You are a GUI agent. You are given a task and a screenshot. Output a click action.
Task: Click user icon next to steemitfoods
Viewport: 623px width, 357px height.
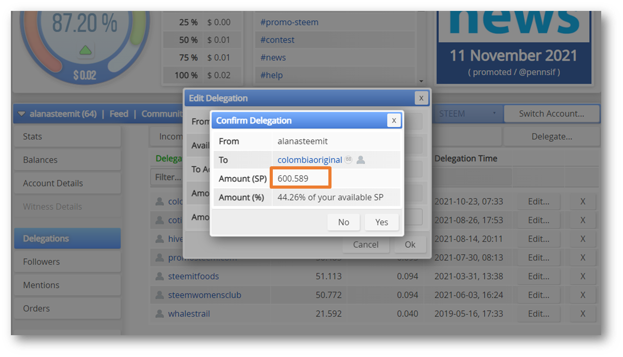tap(160, 276)
